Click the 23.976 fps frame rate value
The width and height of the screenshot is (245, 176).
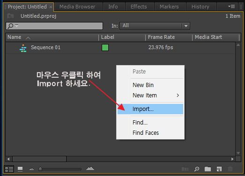coord(161,47)
